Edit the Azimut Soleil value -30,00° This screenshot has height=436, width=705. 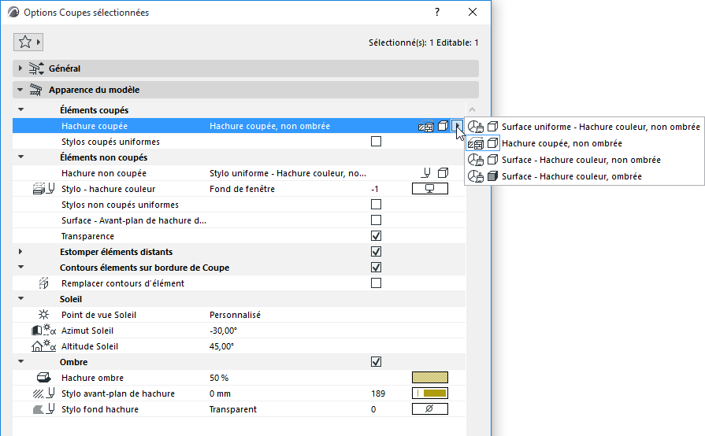click(223, 331)
